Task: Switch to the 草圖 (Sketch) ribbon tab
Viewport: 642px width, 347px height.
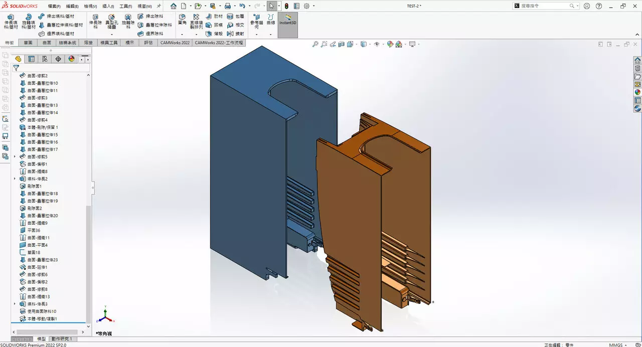Action: [x=28, y=43]
